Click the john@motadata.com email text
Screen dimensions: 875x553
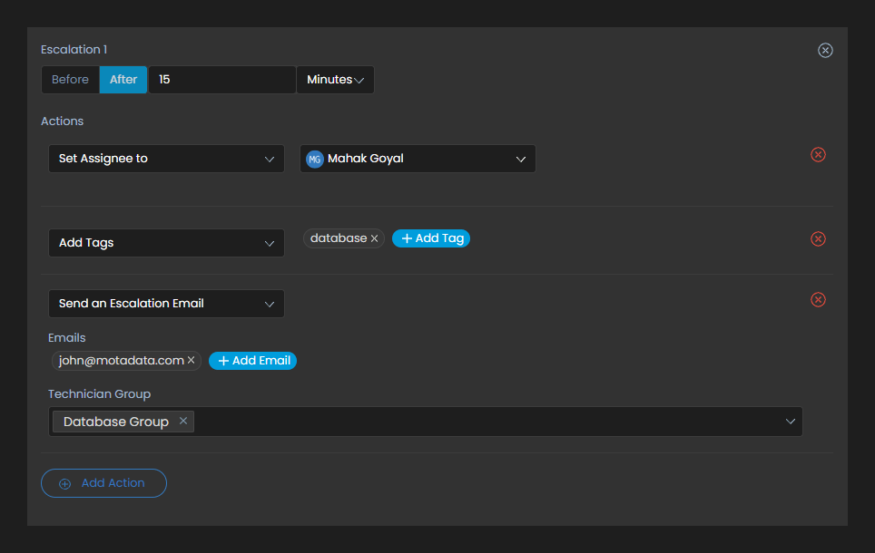click(x=121, y=361)
